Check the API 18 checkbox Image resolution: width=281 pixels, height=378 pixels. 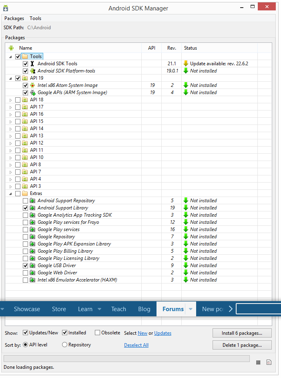[x=18, y=100]
